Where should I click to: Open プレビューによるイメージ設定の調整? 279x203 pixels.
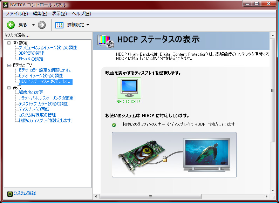(x=48, y=48)
